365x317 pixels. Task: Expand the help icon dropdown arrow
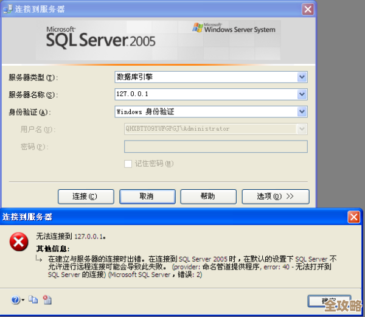pyautogui.click(x=23, y=300)
